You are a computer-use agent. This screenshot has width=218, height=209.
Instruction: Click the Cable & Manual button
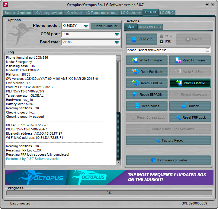[x=106, y=26]
